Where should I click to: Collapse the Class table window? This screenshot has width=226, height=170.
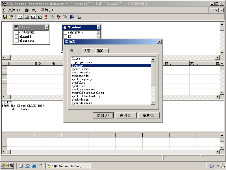click(47, 27)
